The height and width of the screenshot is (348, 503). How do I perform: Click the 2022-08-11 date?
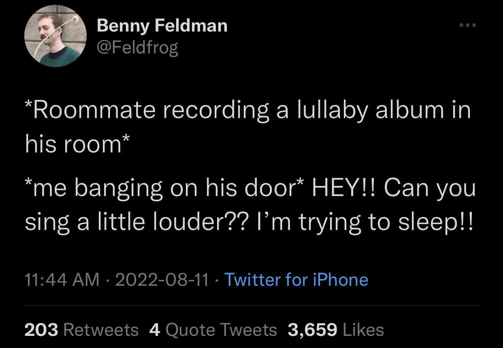[162, 280]
